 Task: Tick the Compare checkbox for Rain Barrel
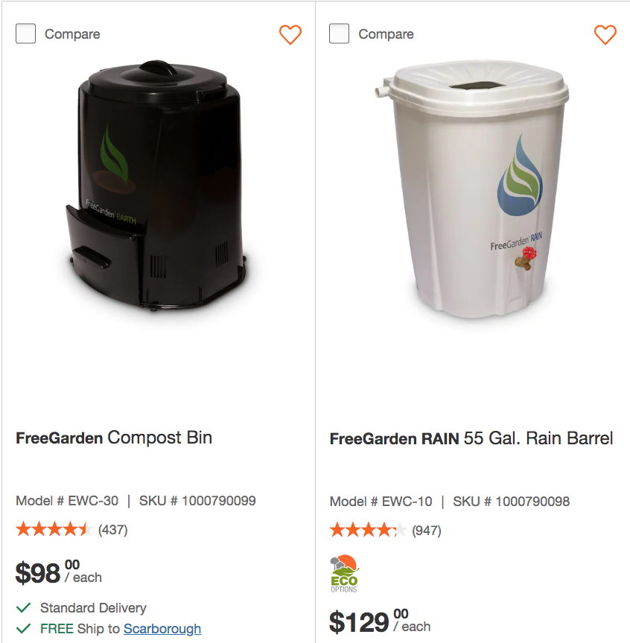point(340,33)
